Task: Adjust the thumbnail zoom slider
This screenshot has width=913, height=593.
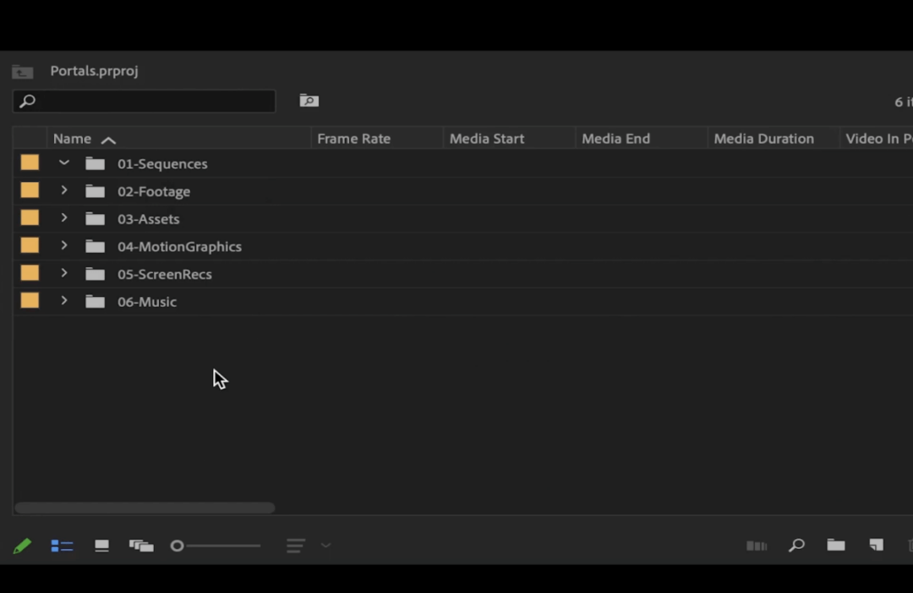Action: 216,546
